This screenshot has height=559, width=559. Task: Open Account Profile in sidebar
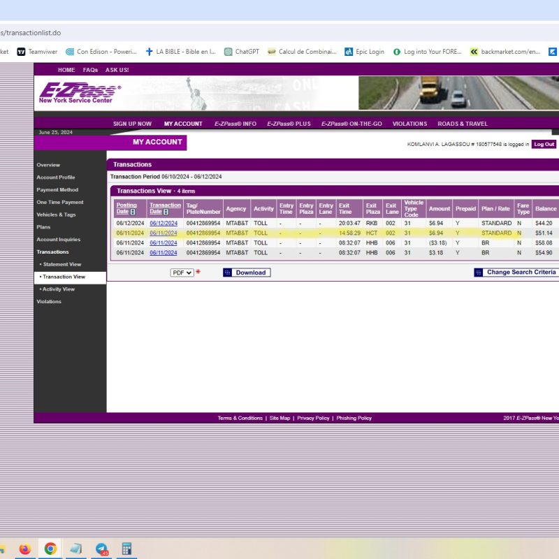tap(56, 177)
